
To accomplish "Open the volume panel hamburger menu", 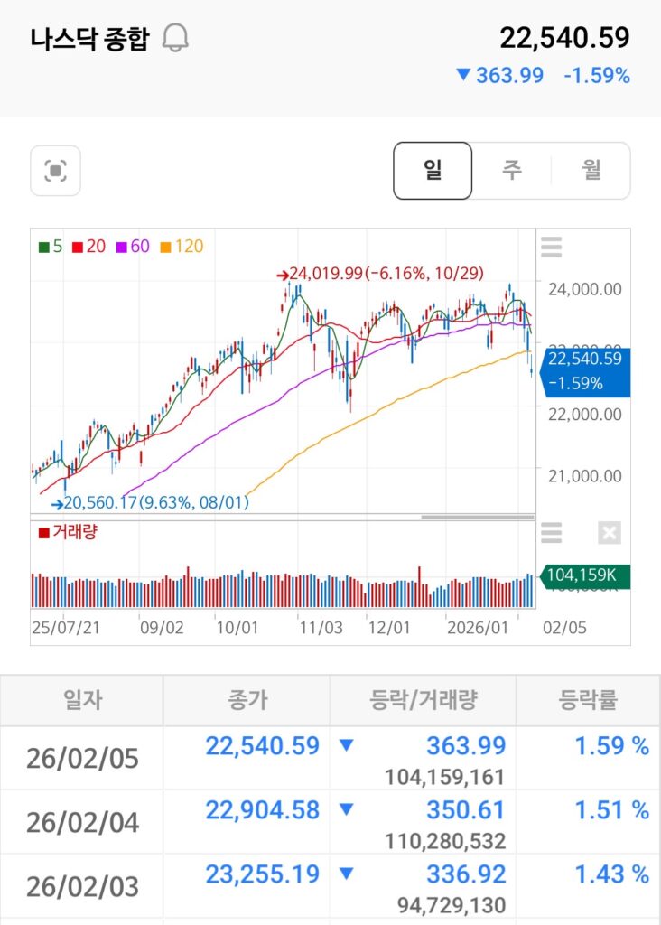I will coord(551,533).
